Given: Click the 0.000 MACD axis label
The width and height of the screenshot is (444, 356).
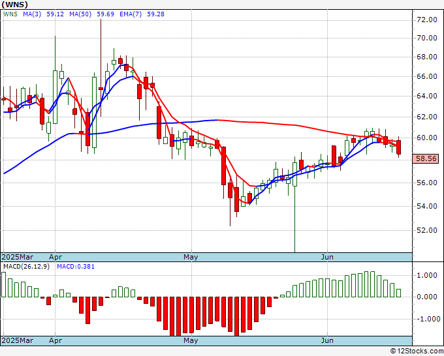Looking at the screenshot, I should pos(428,297).
